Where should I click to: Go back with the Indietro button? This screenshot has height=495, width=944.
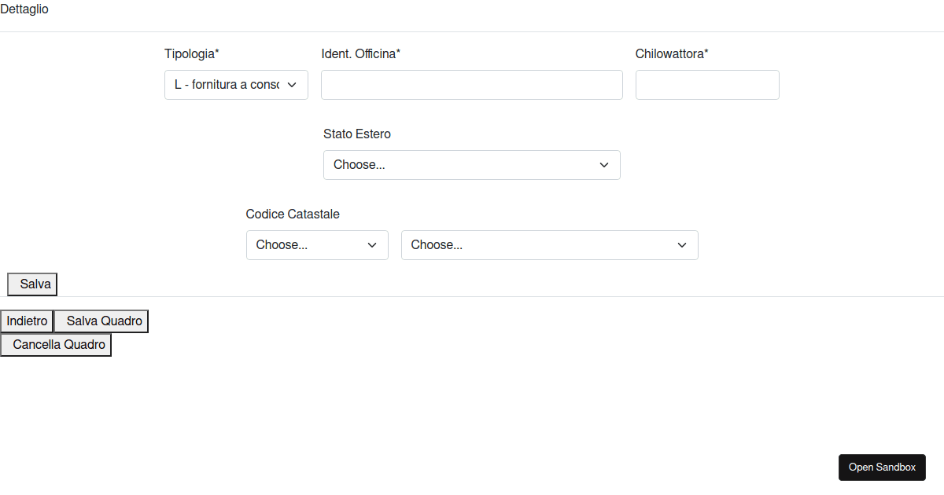[x=27, y=321]
